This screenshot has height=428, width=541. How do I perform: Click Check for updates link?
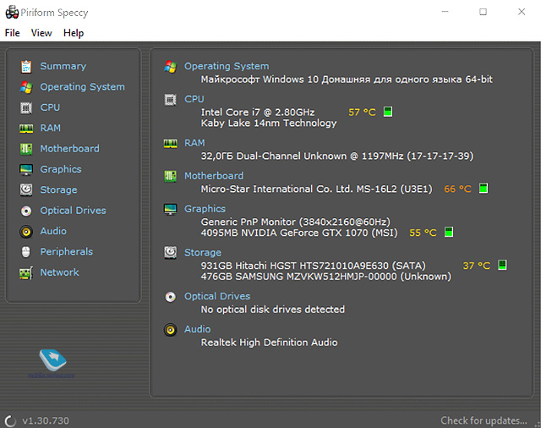484,420
